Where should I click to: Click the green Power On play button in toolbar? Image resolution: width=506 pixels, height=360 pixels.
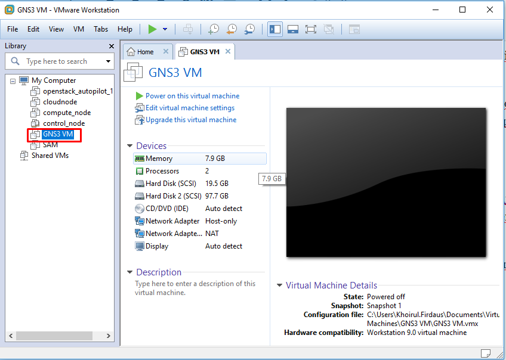click(152, 29)
